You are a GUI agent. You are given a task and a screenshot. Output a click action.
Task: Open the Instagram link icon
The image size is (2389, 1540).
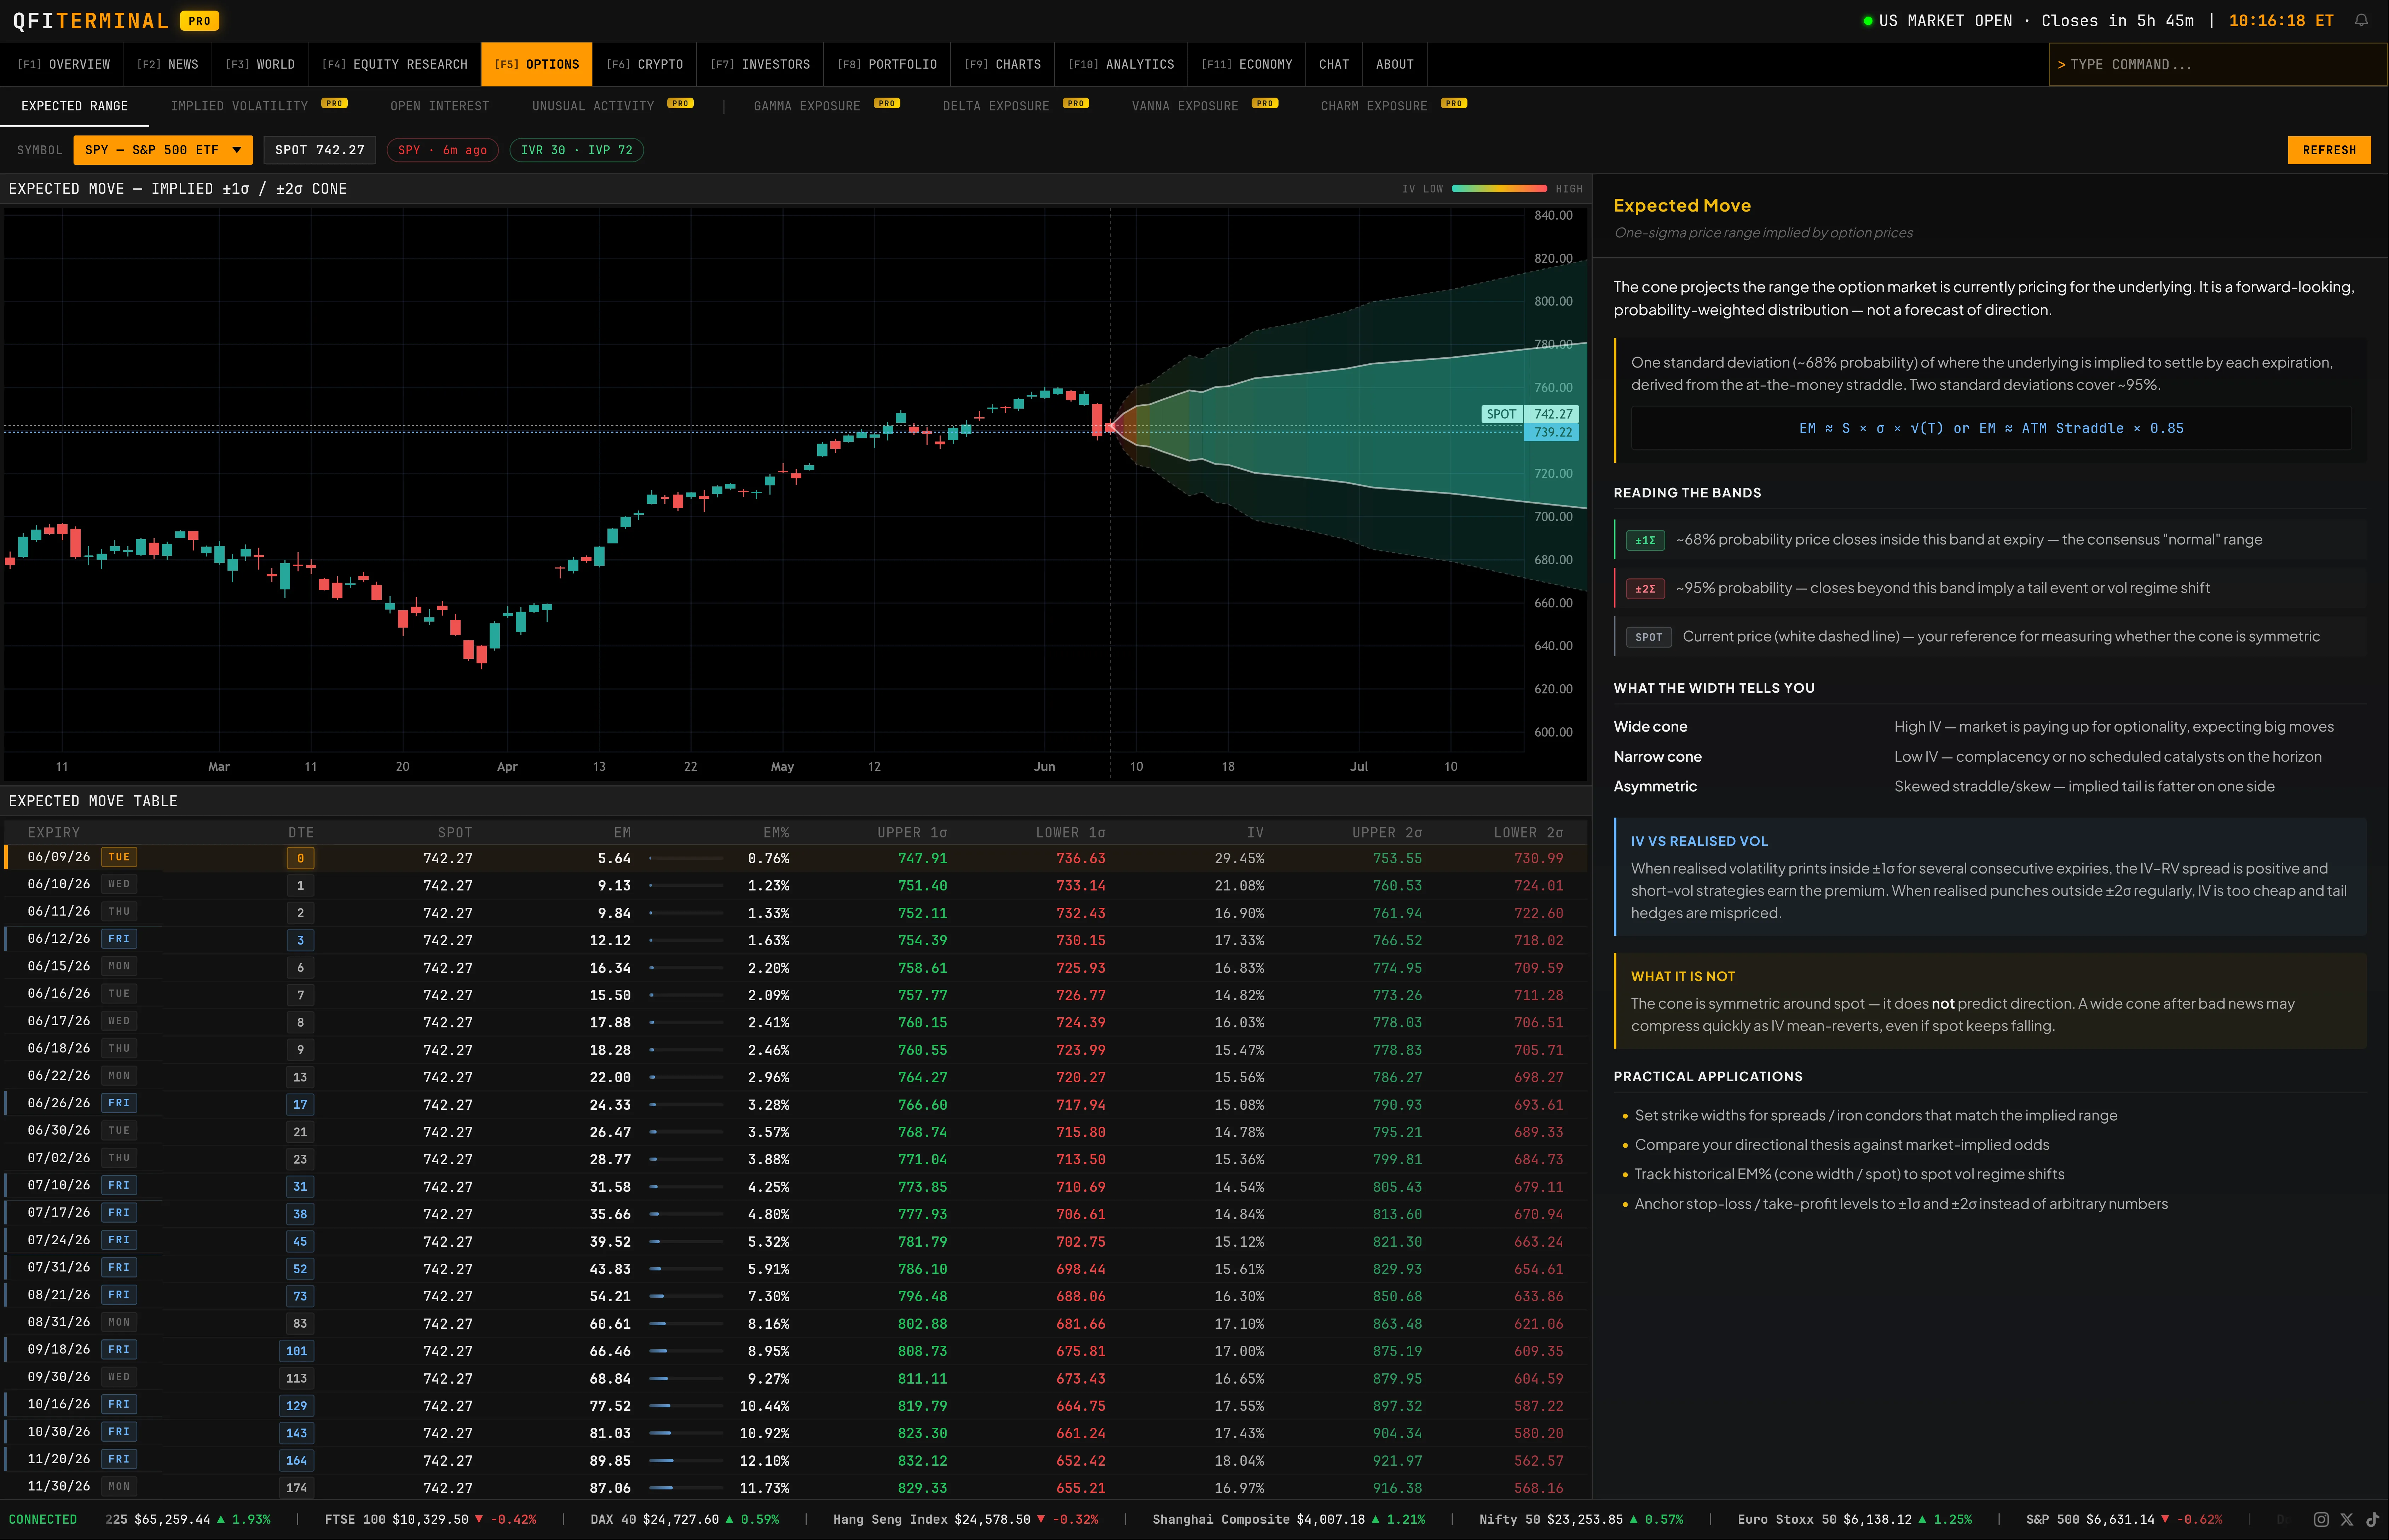pos(2321,1519)
